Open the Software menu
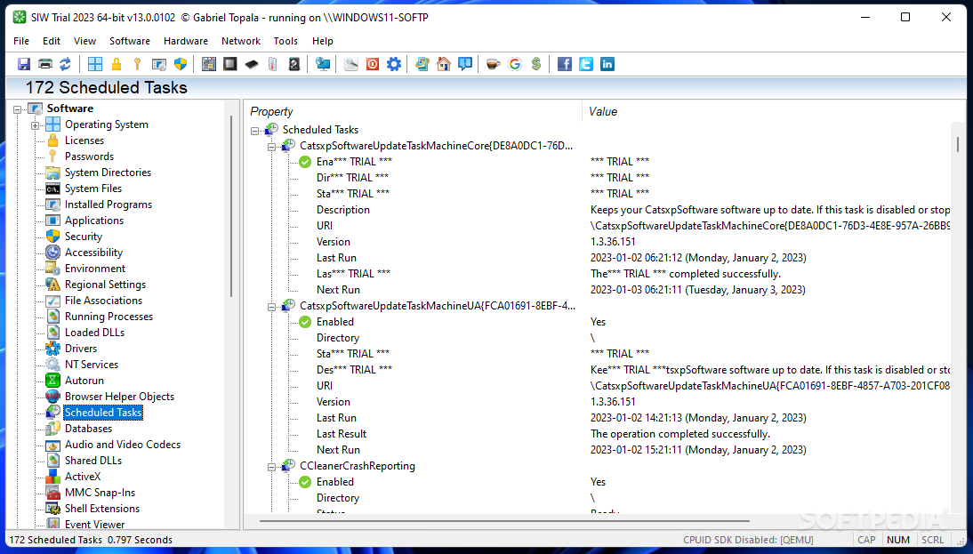Viewport: 973px width, 554px height. point(130,41)
